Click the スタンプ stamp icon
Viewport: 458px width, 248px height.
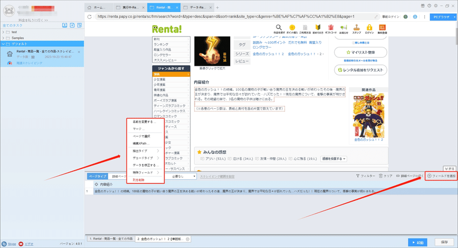[x=357, y=29]
